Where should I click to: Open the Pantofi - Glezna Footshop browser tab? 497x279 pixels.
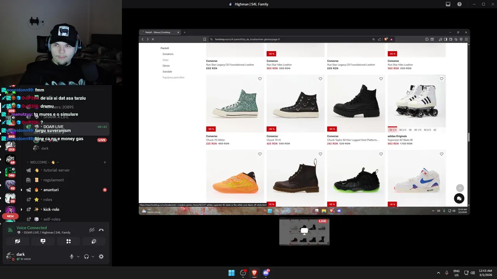[x=160, y=32]
